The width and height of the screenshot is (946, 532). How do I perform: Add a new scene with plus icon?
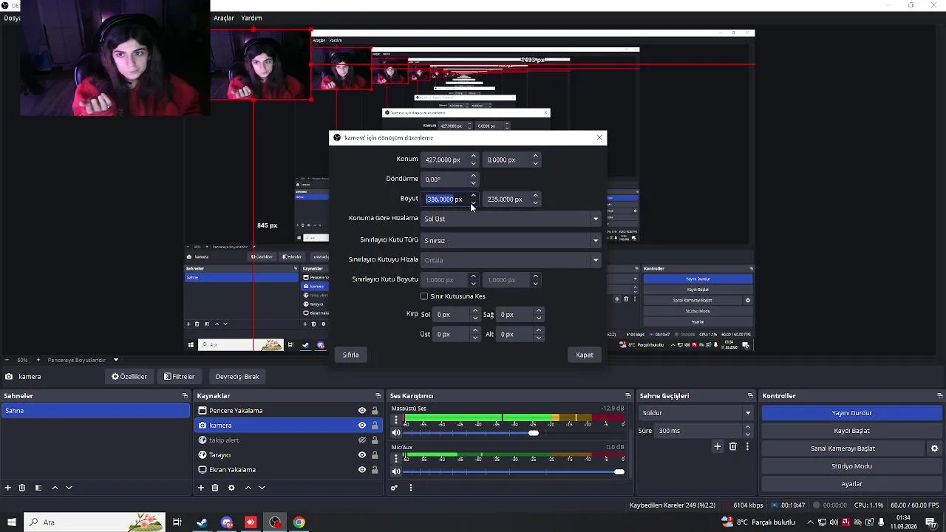coord(8,488)
